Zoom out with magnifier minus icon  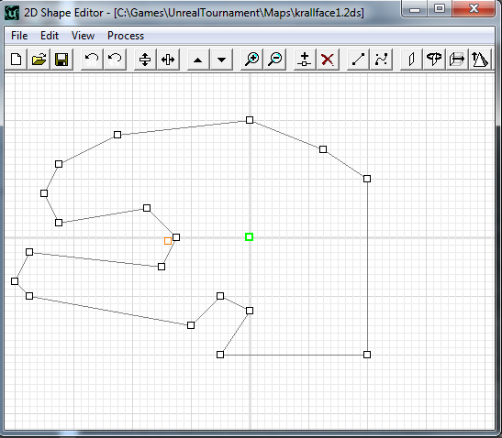pyautogui.click(x=274, y=60)
